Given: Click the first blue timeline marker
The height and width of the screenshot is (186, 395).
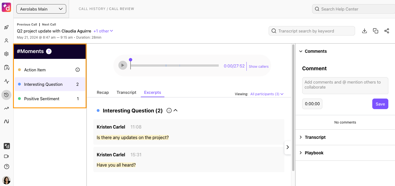Looking at the screenshot, I should 166,66.
